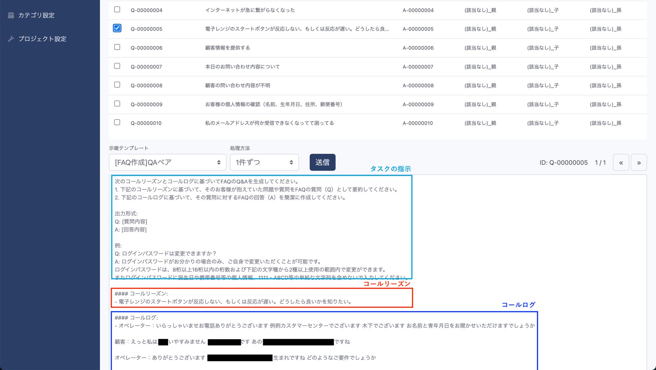This screenshot has height=370, width=656.
Task: Open カテゴリ設定 in the sidebar
Action: (x=36, y=15)
